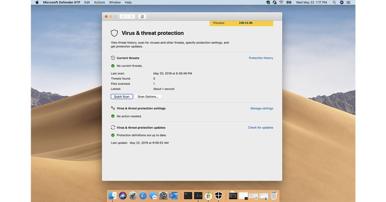Open Terminal from the dock

tap(188, 196)
